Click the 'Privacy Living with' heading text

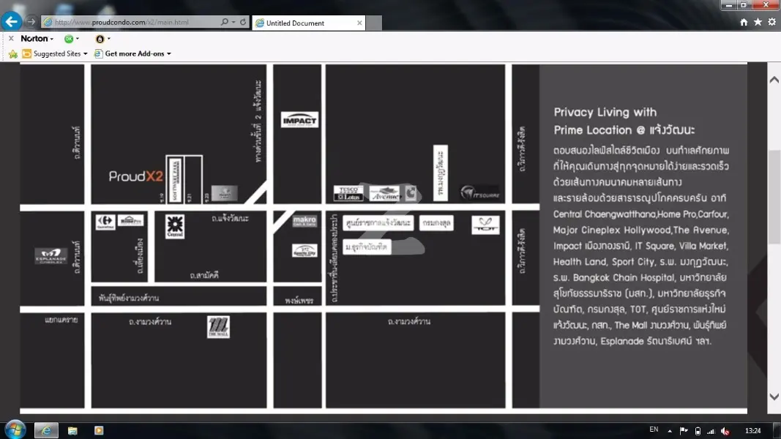(605, 112)
